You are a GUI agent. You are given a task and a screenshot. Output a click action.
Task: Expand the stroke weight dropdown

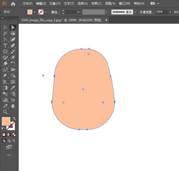click(x=78, y=12)
